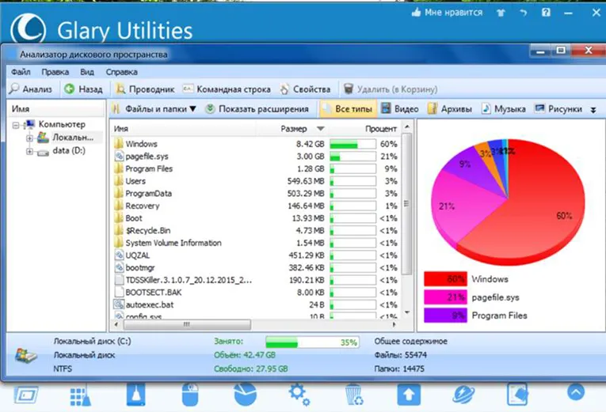The image size is (606, 412).
Task: Open the settings gears icon in bottom dock
Action: point(299,395)
